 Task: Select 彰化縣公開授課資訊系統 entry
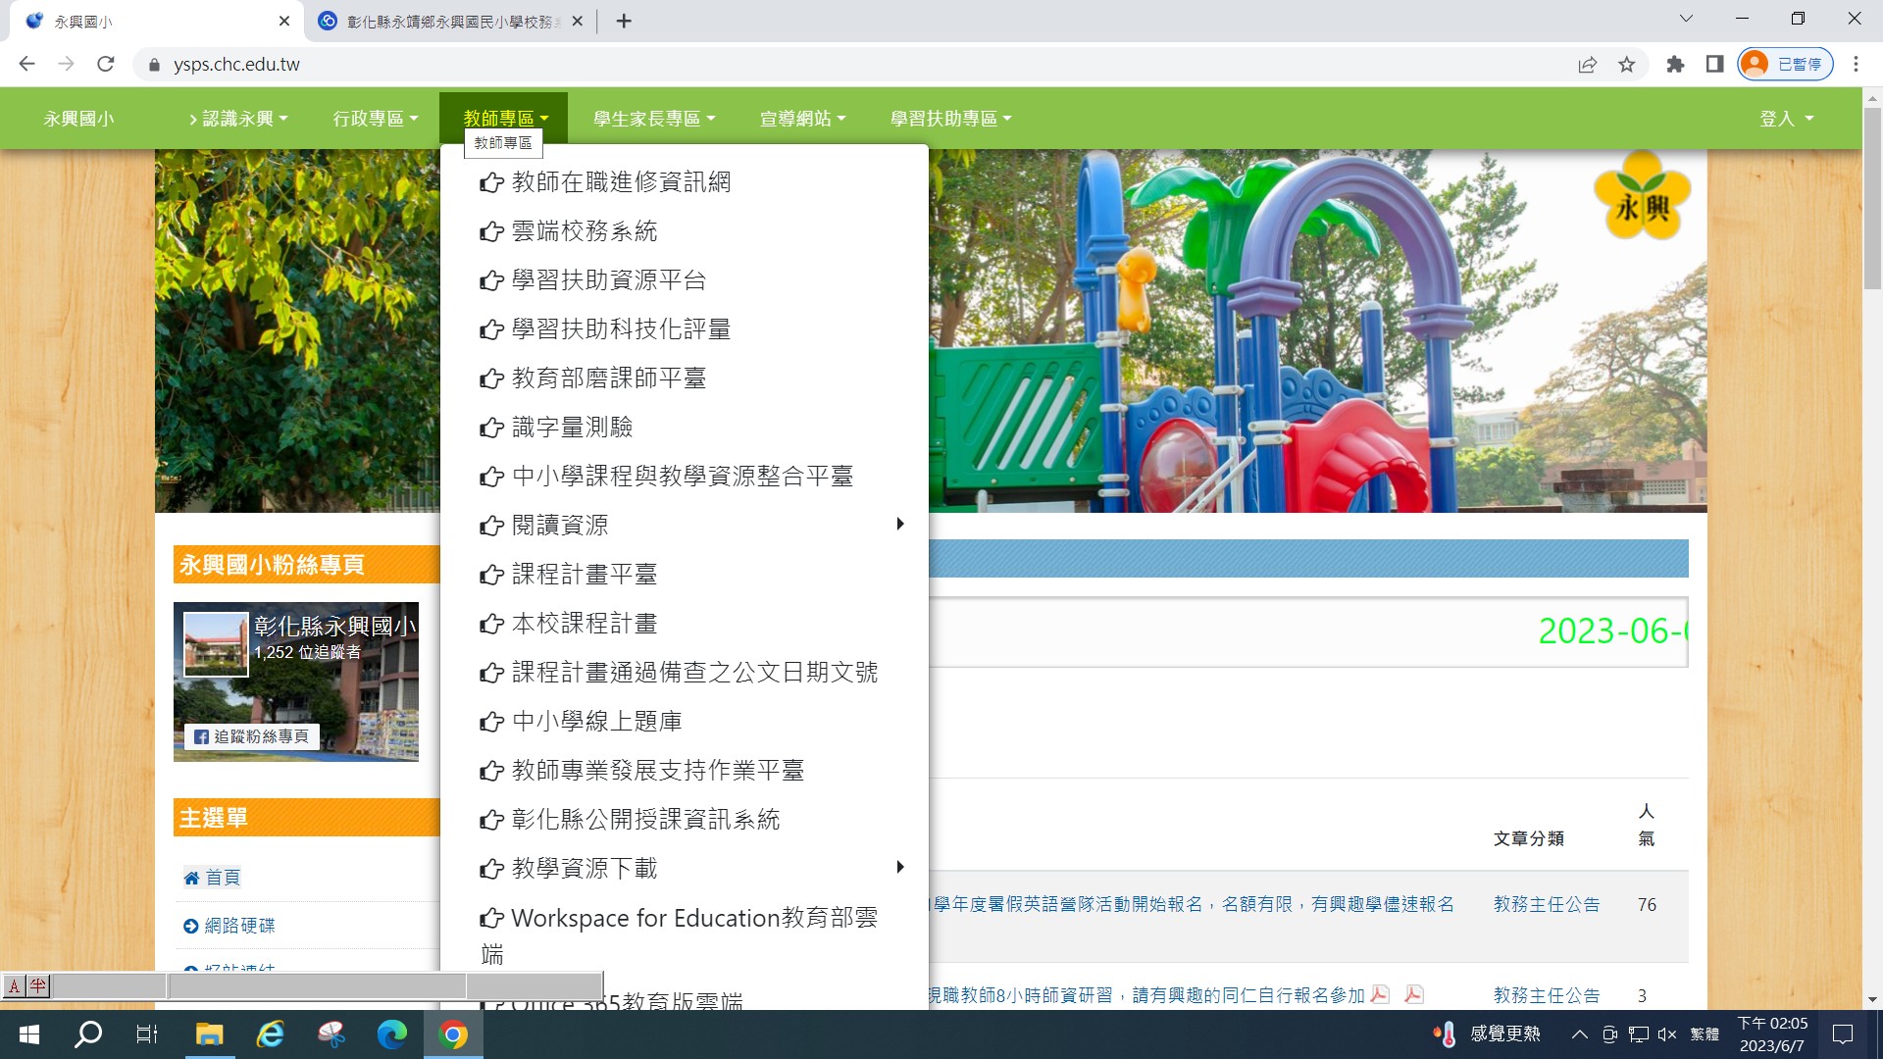(630, 820)
